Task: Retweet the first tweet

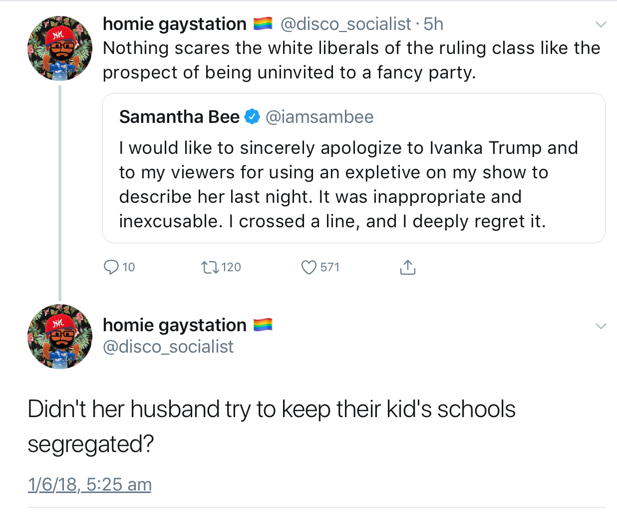Action: point(210,267)
